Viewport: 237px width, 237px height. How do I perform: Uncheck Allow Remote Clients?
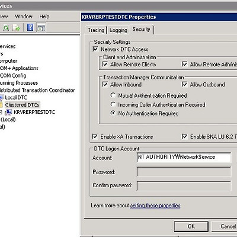[x=105, y=65]
